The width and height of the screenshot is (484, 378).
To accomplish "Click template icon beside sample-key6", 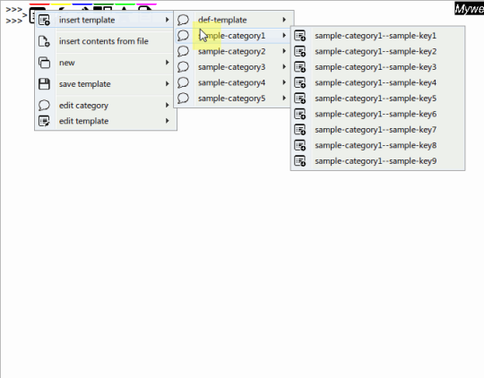I will [299, 114].
